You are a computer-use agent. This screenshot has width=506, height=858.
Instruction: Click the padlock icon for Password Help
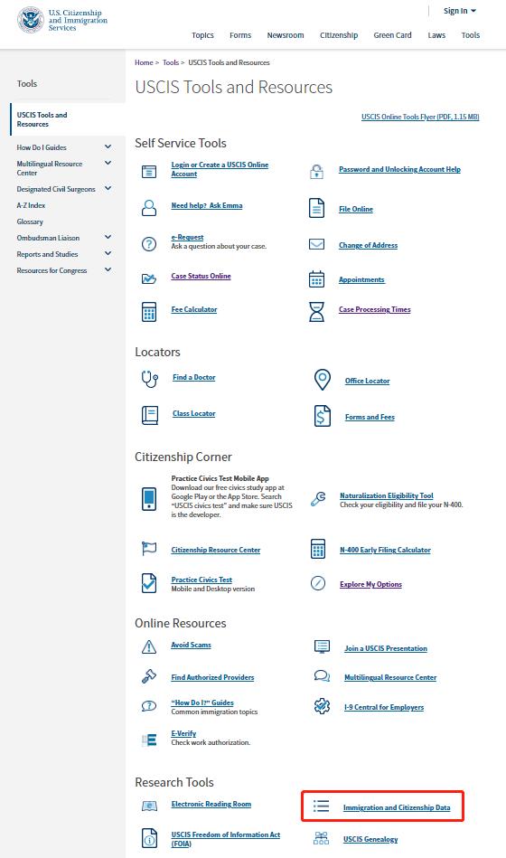(317, 171)
